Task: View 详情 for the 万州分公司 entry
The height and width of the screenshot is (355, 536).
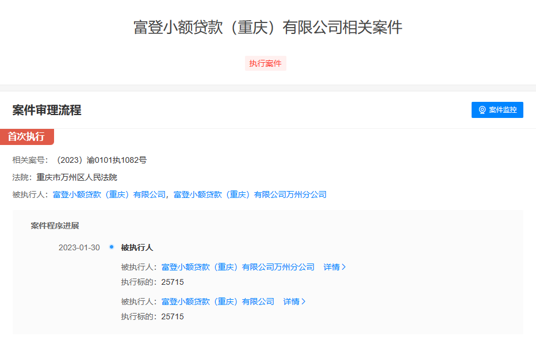Action: [331, 267]
